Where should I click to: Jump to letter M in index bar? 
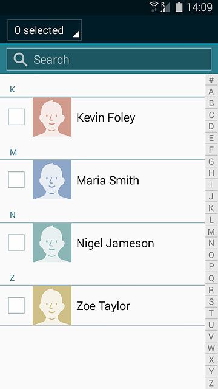pos(211,232)
